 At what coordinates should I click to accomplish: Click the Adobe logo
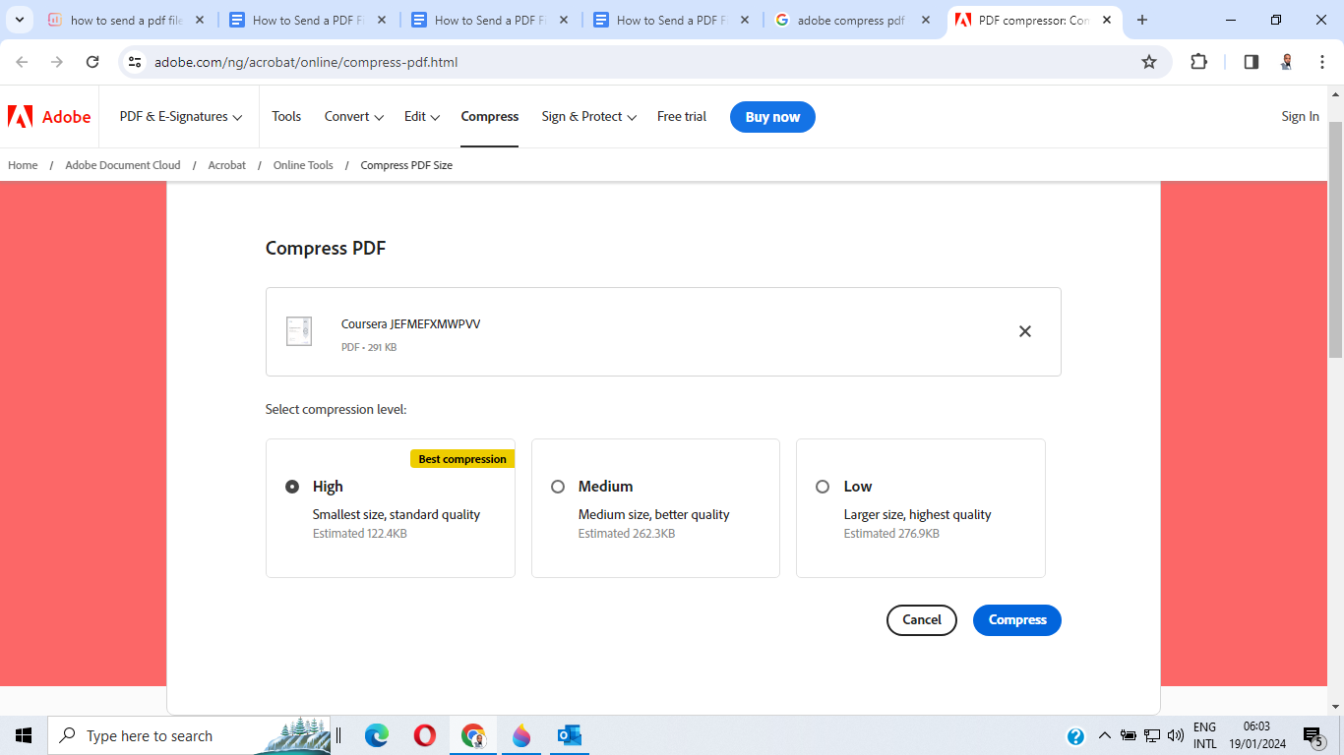(x=49, y=117)
